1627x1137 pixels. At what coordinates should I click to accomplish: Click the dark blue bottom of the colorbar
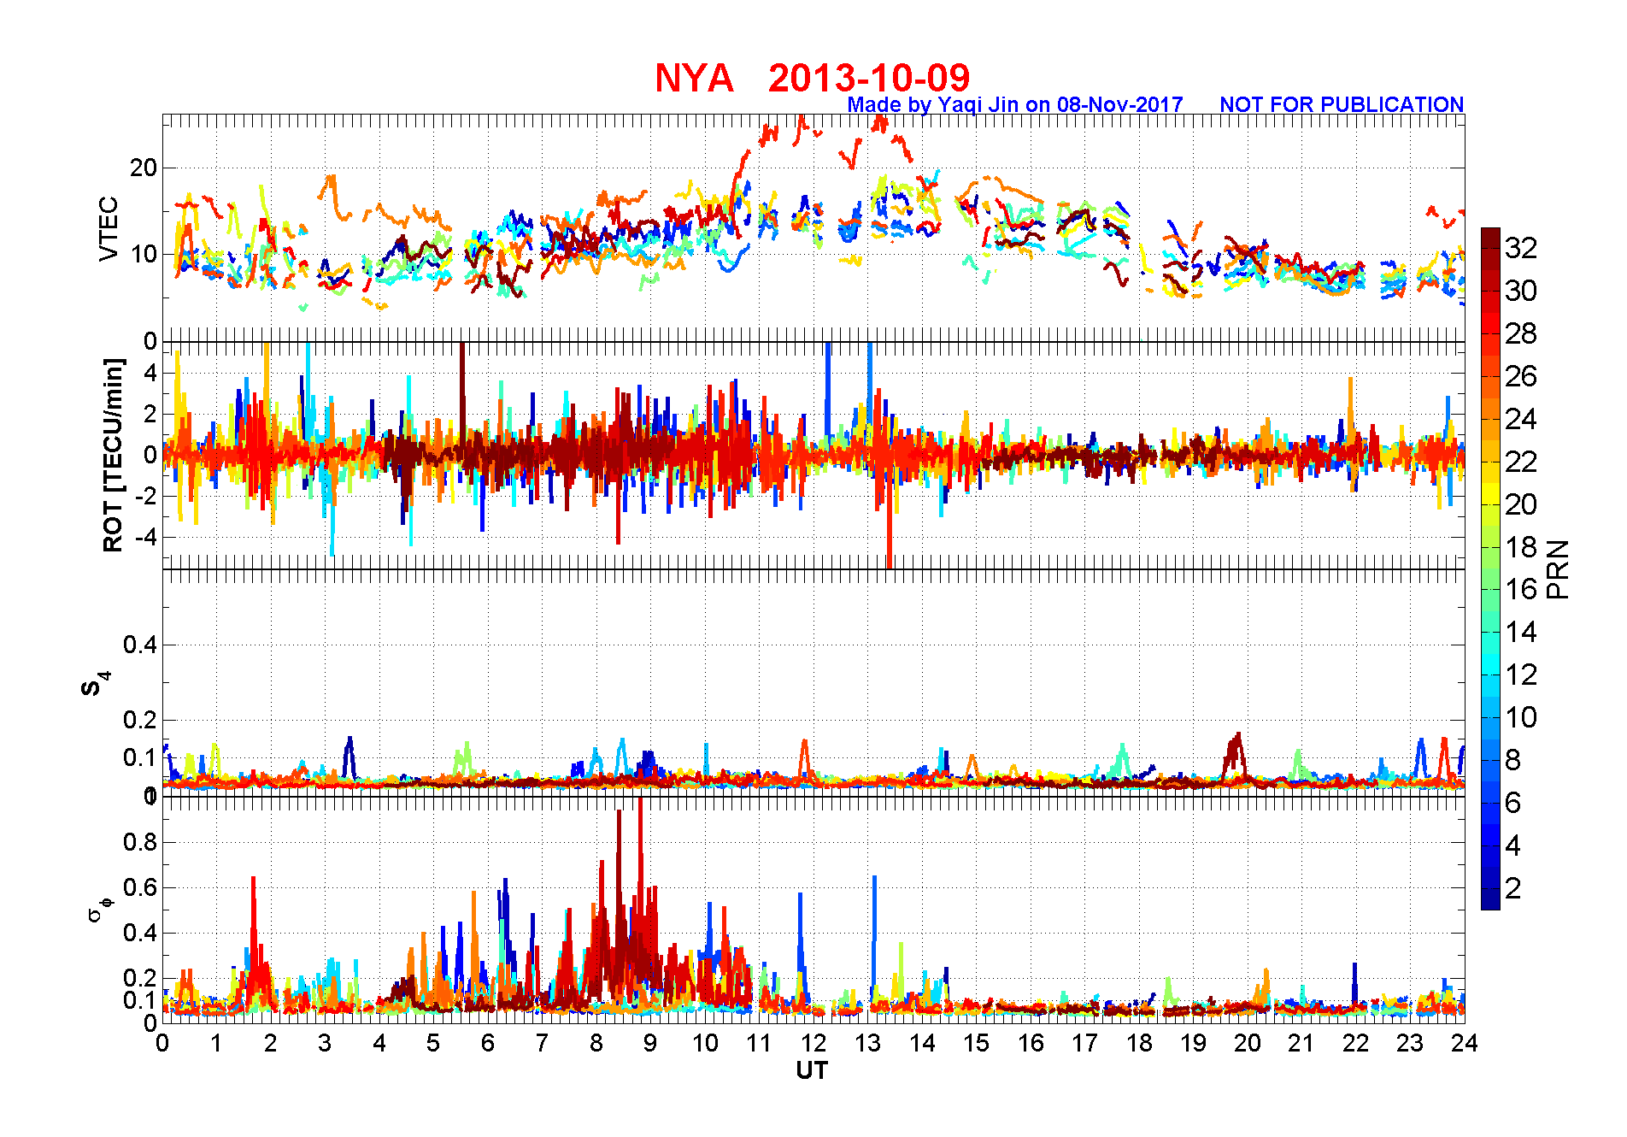[x=1490, y=898]
